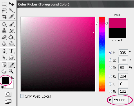Select the R red radio button
Image resolution: width=134 pixels, height=106 pixels.
click(x=110, y=76)
